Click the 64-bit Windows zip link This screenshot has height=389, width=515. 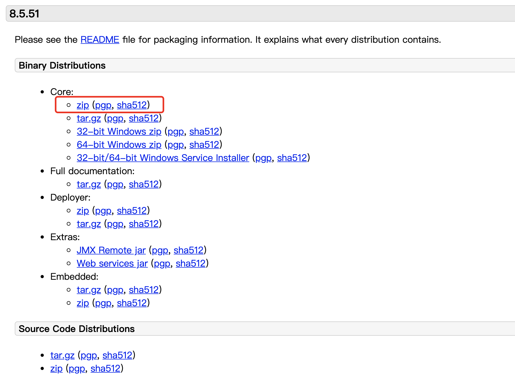tap(119, 145)
